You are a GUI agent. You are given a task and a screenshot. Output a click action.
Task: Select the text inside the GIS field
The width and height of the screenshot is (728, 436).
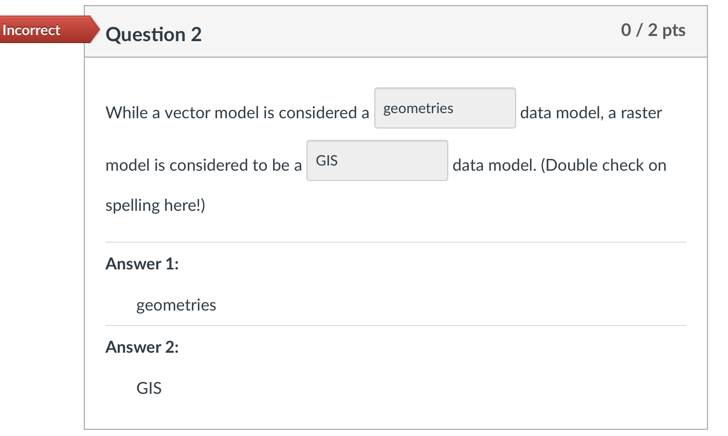[326, 160]
